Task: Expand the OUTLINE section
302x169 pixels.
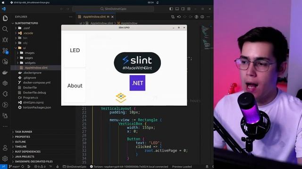Action: (x=20, y=142)
